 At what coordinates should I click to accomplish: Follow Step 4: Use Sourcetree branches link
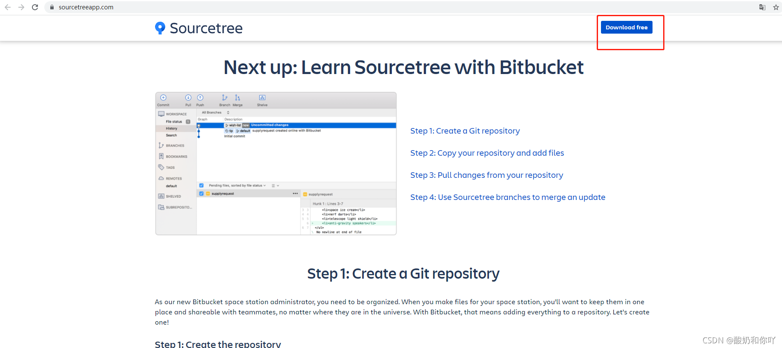[x=508, y=197]
